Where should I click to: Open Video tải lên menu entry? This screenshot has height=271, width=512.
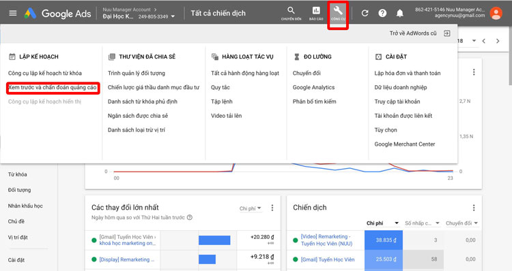coord(226,116)
